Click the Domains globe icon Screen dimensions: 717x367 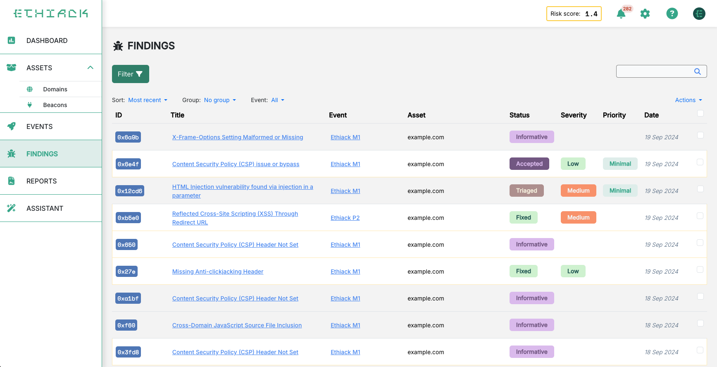[30, 89]
